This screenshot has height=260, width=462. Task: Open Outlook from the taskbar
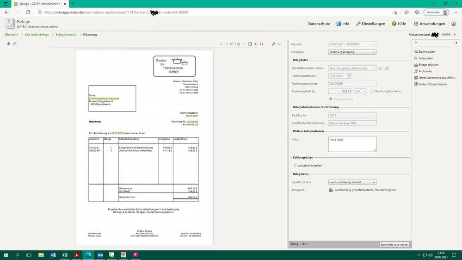[x=100, y=255]
